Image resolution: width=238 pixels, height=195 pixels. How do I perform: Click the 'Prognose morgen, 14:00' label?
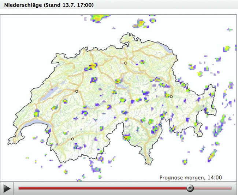pyautogui.click(x=191, y=177)
